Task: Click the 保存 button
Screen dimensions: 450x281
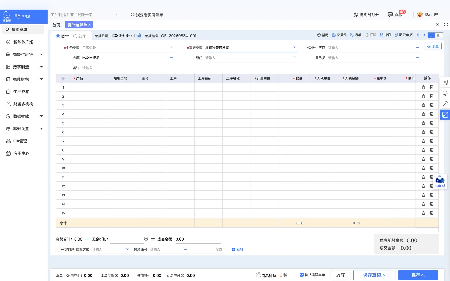Action: click(x=418, y=275)
